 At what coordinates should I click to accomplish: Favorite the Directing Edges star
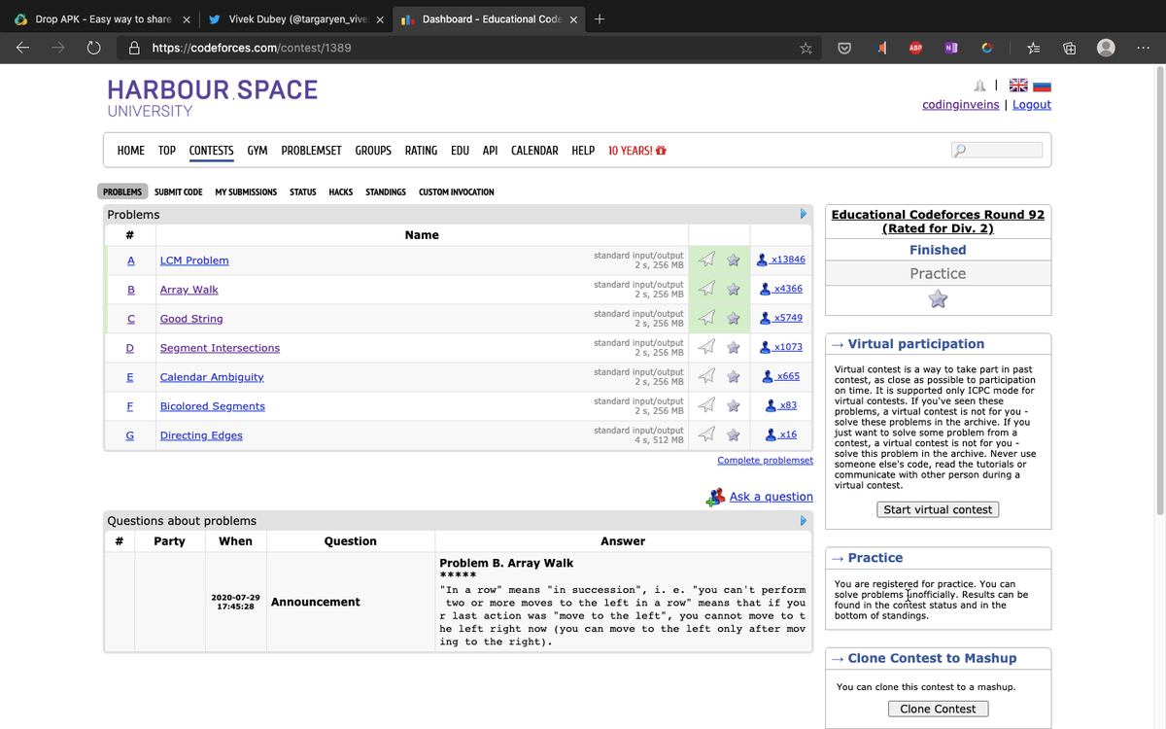tap(734, 434)
